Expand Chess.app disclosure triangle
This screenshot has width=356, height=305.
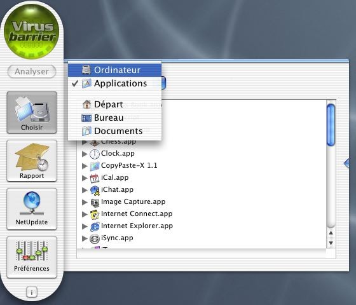point(85,142)
